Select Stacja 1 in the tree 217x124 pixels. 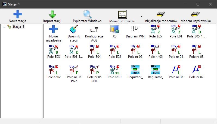18,27
